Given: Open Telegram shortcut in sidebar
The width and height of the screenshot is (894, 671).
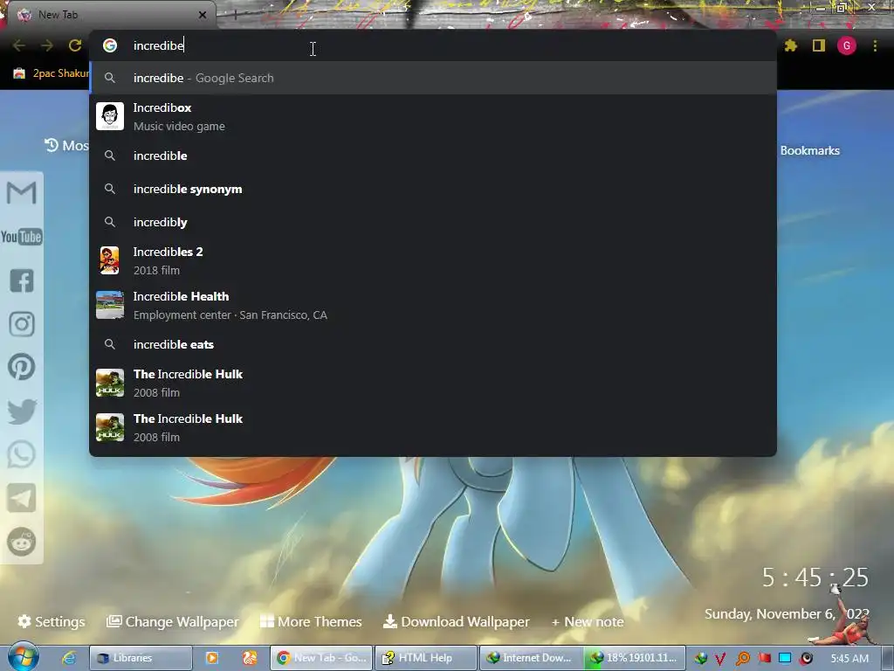Looking at the screenshot, I should tap(22, 498).
